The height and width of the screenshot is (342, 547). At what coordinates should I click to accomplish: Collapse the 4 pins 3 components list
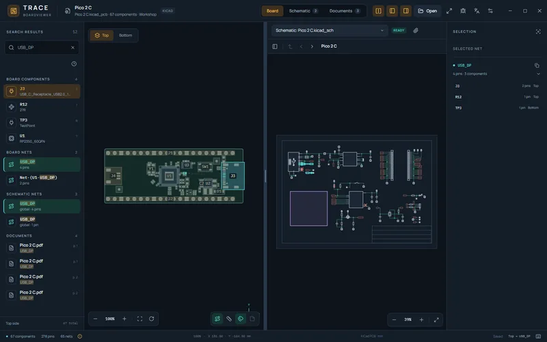(538, 74)
